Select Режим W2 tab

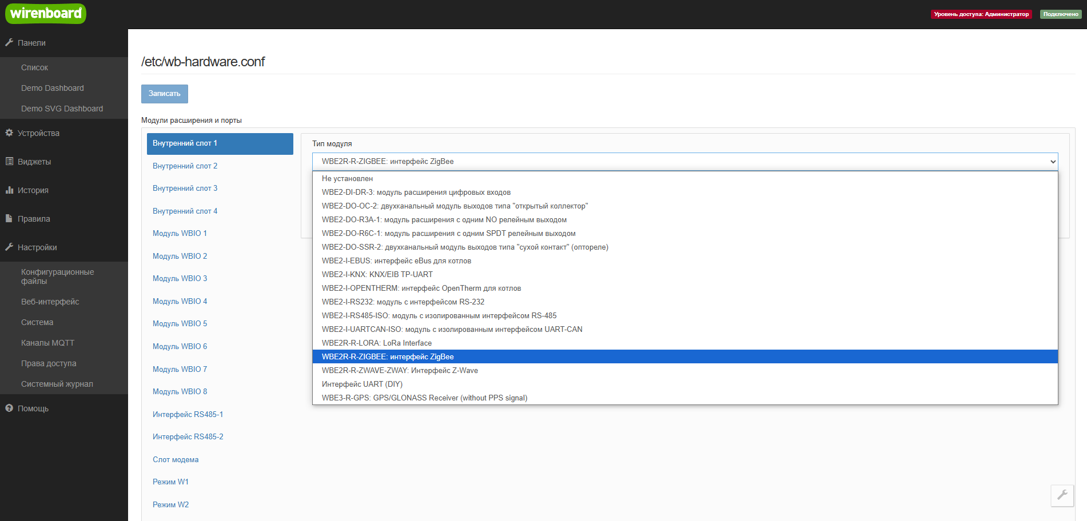coord(220,505)
